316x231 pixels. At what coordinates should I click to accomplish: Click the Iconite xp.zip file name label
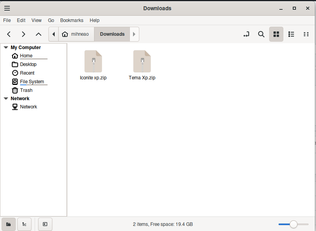93,78
